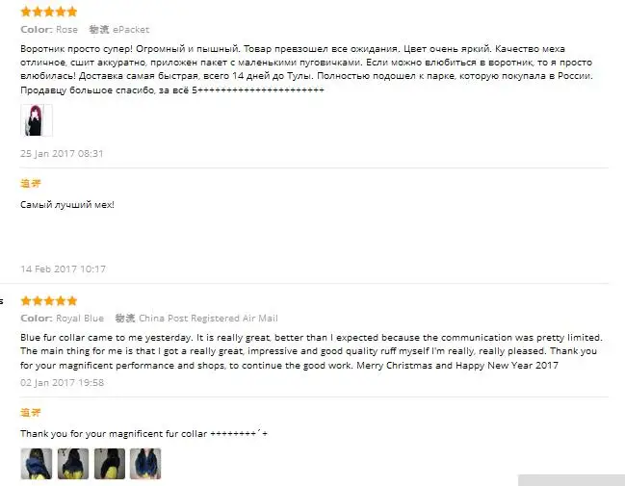Click the 14 Feb 2017 10:17 timestamp
Screen dimensions: 625x486
63,269
